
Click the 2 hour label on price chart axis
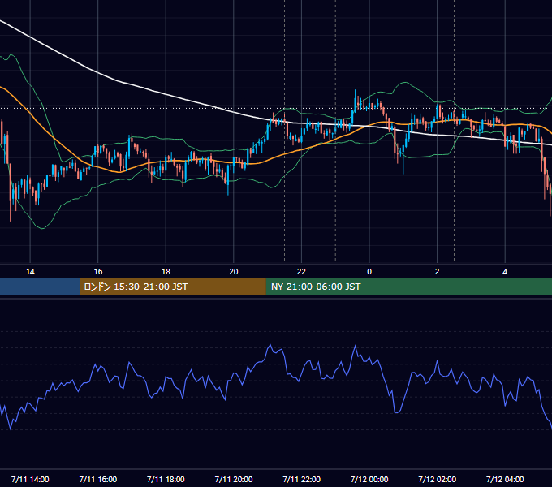pos(438,272)
